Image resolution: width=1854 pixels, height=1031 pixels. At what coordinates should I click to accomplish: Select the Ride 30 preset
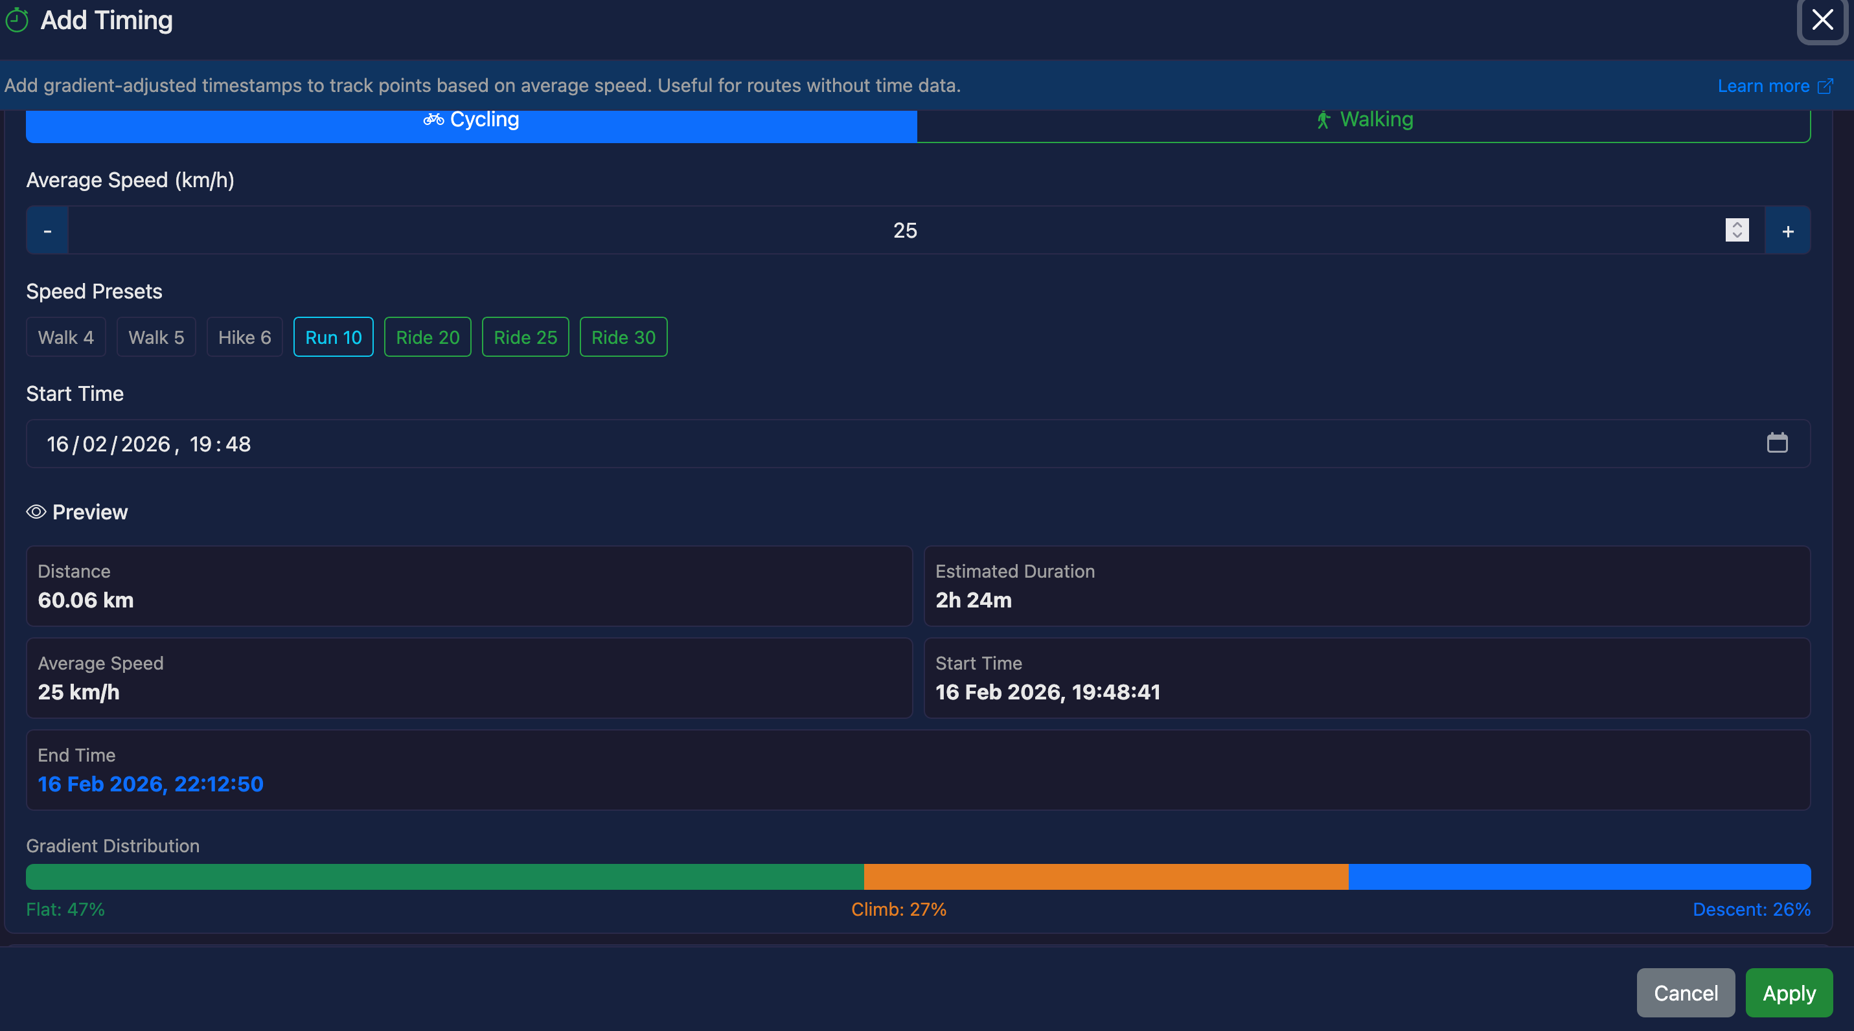623,337
